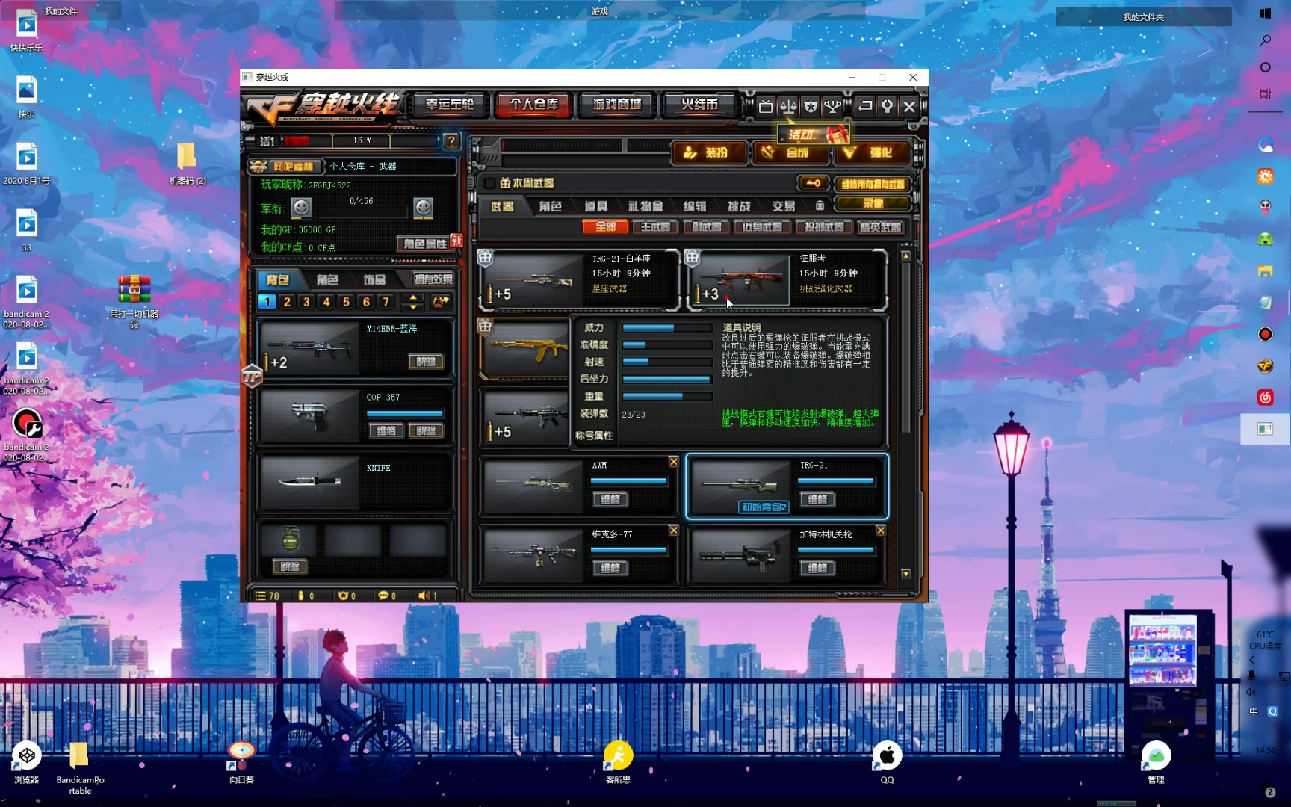Image resolution: width=1291 pixels, height=807 pixels.
Task: Open the 角色属性 button
Action: point(424,244)
